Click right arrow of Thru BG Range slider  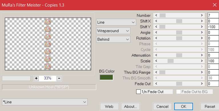202,72
